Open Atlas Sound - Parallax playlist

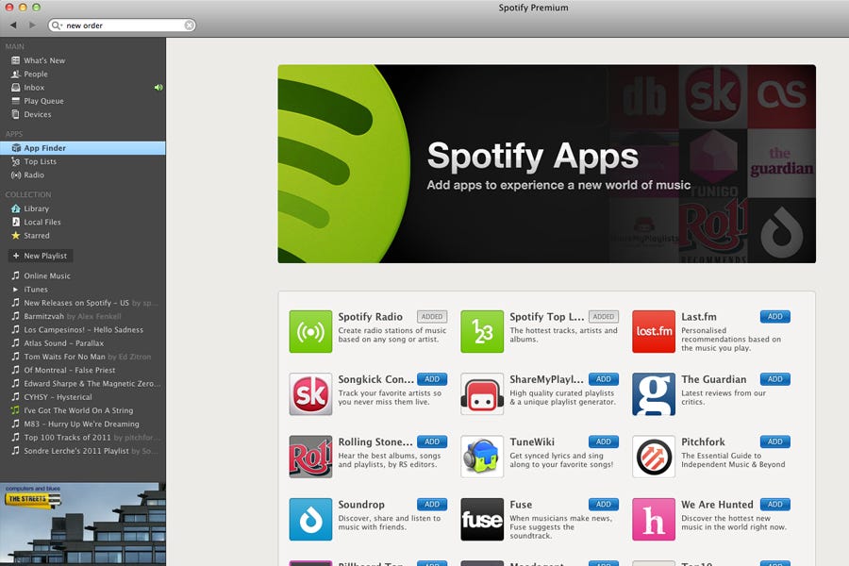pyautogui.click(x=83, y=342)
